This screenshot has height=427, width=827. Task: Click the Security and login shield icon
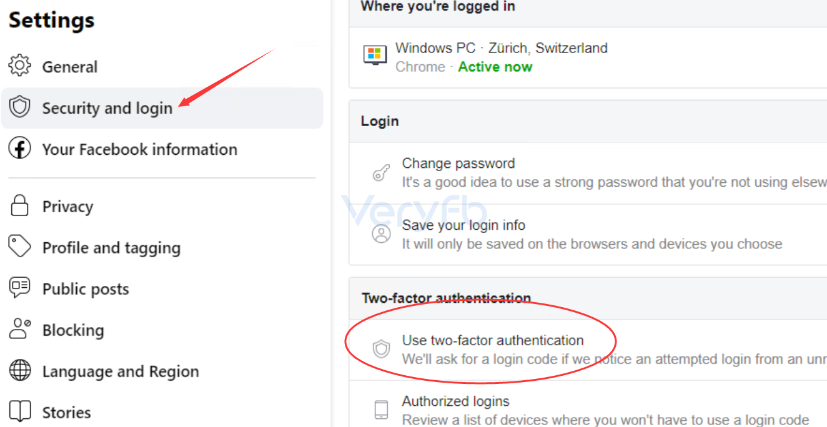20,107
